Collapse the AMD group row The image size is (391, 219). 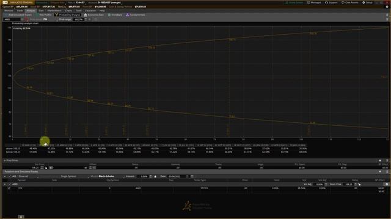click(5, 184)
